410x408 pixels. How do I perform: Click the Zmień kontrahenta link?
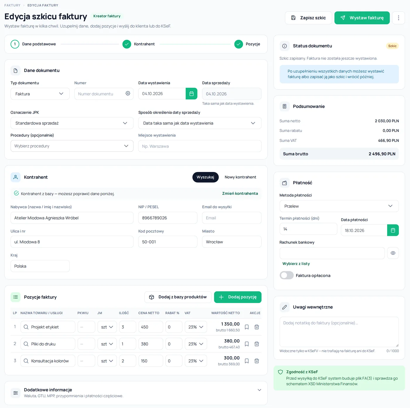point(240,193)
